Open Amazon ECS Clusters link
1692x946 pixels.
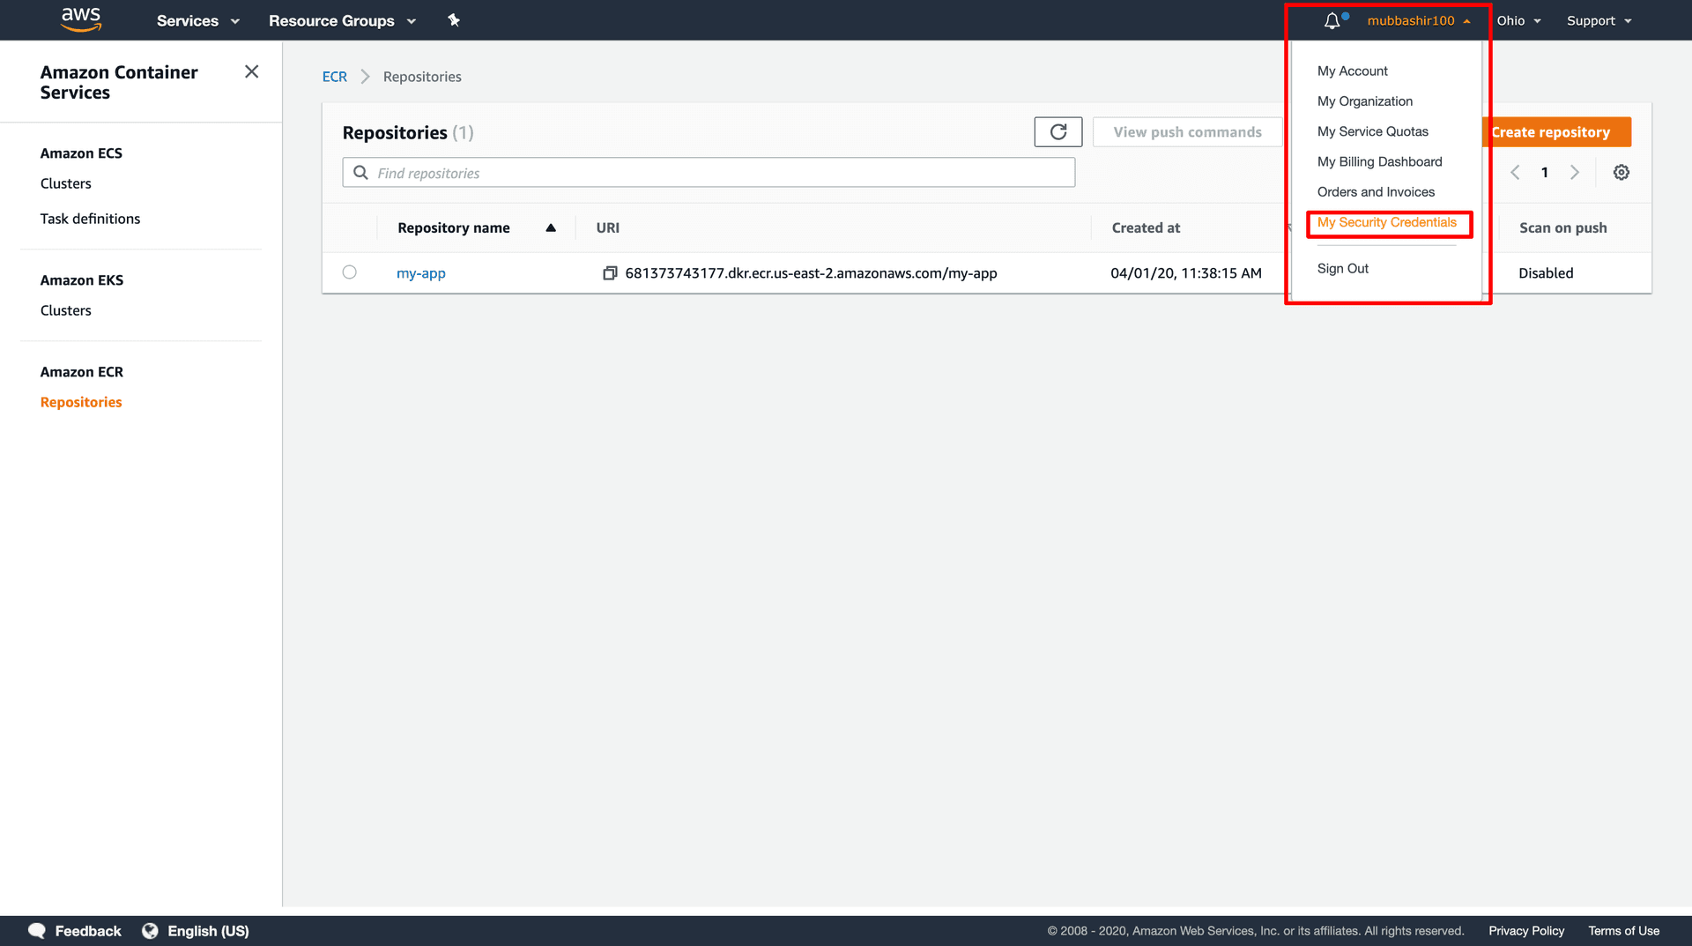pos(66,183)
